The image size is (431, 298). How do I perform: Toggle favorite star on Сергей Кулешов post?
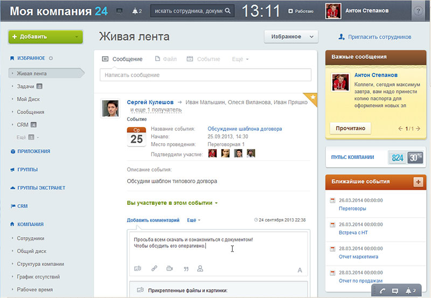click(x=312, y=98)
